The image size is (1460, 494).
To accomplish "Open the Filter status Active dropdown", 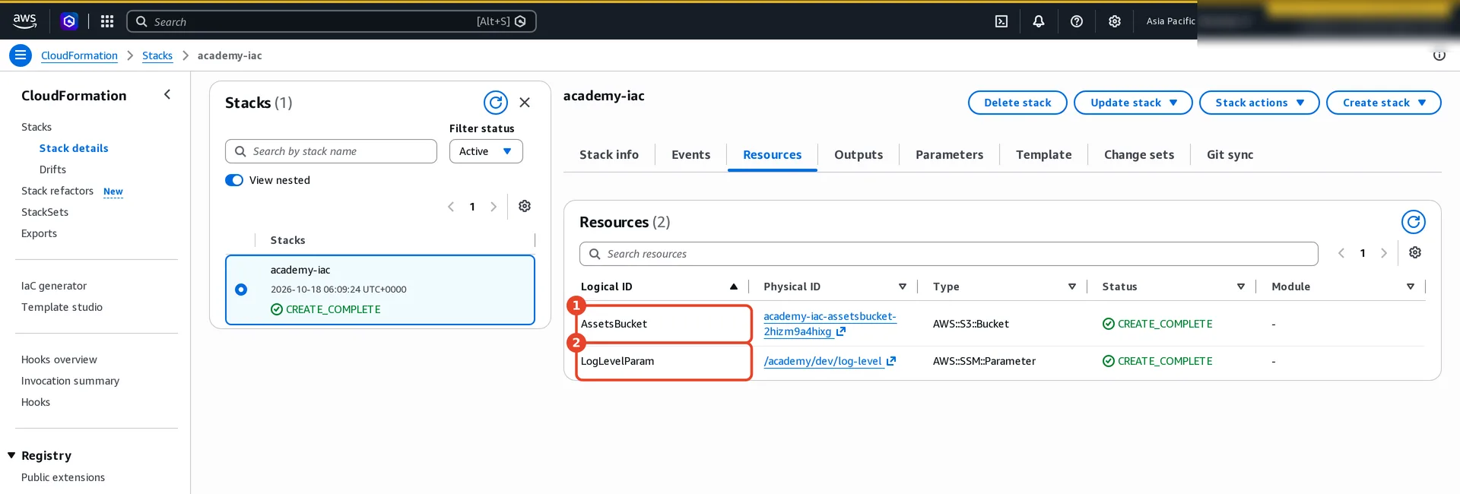I will (x=486, y=151).
